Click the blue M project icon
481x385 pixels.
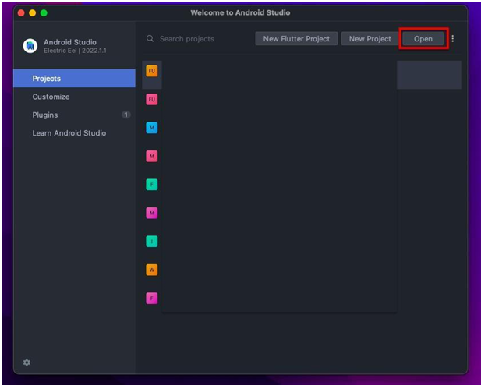pos(151,128)
